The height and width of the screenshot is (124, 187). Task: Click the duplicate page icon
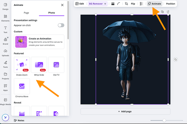coord(162,12)
